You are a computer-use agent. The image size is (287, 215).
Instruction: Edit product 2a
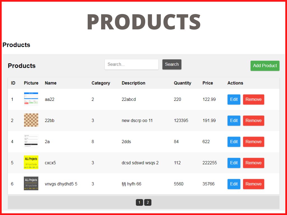(234, 142)
